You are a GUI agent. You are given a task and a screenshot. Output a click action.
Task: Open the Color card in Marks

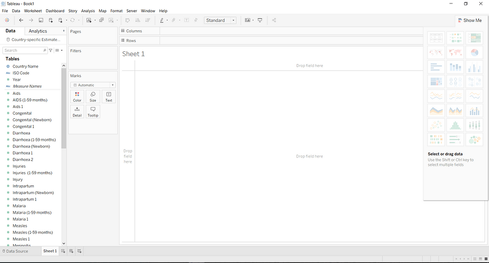77,96
